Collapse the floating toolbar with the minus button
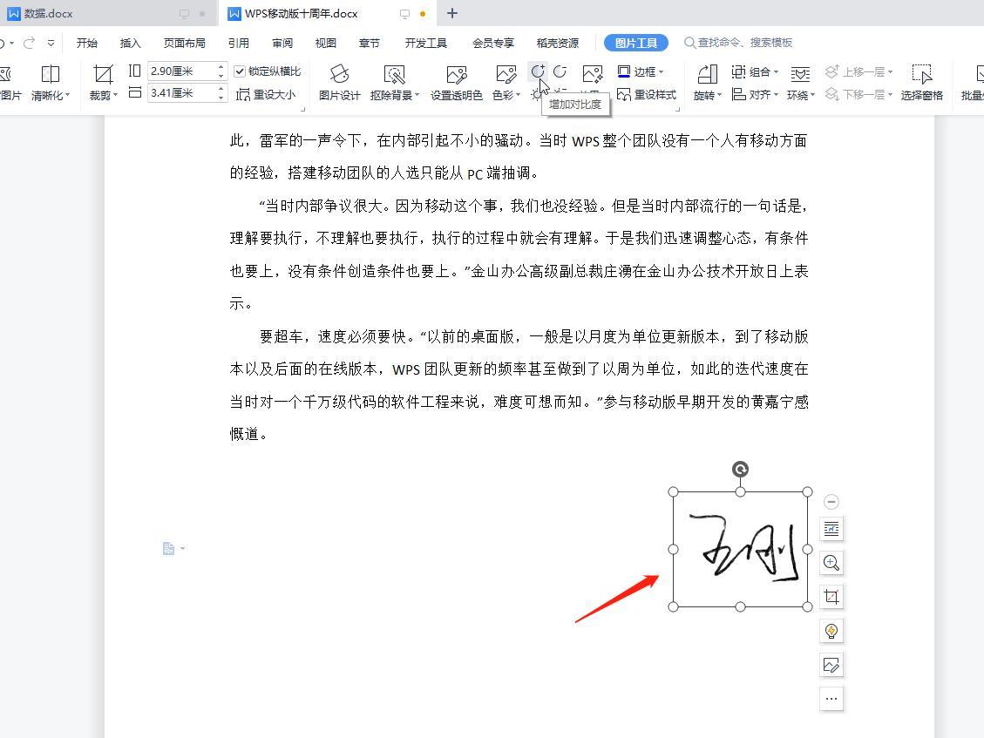 click(831, 502)
